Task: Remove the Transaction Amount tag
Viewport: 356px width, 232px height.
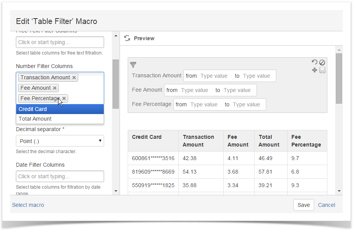Action: pos(74,77)
